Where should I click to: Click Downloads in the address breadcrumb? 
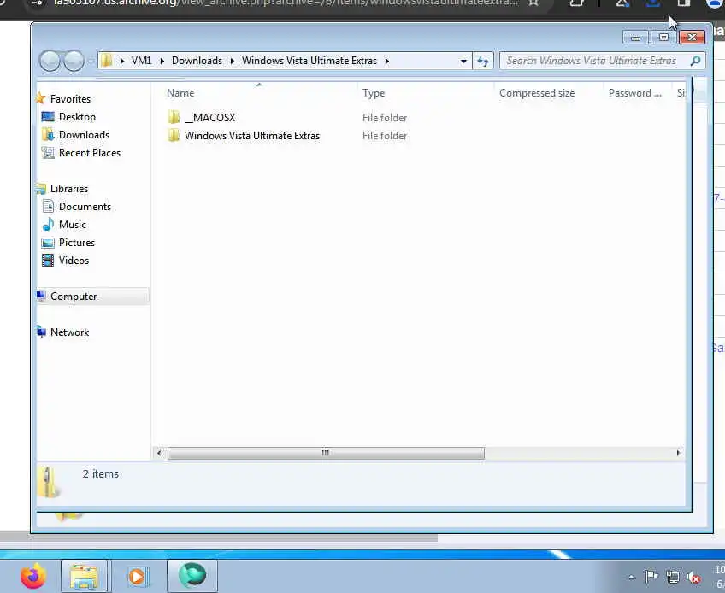click(197, 61)
